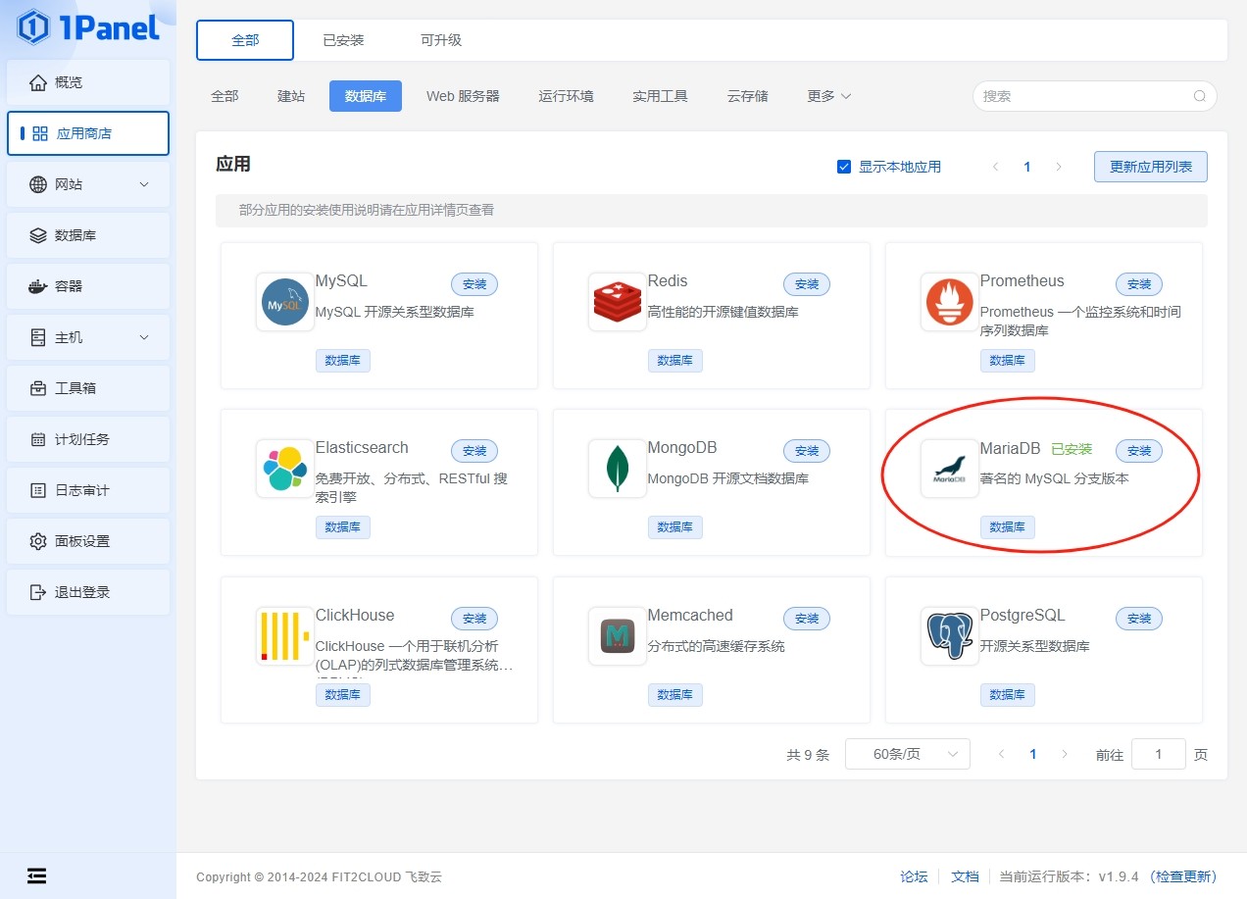
Task: Open the Elasticsearch app icon
Action: click(285, 469)
